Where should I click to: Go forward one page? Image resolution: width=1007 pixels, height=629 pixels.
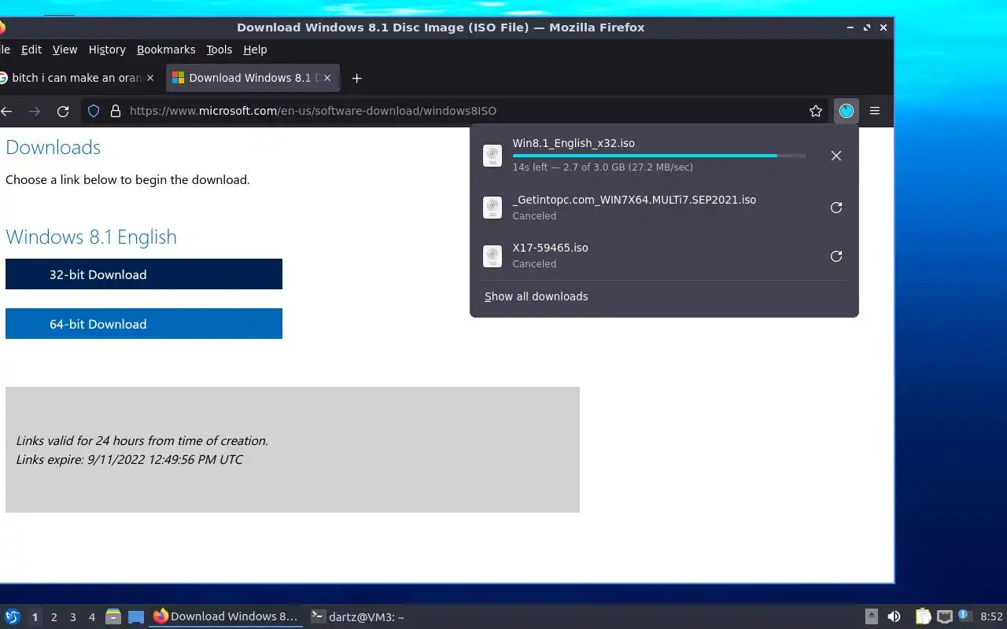[35, 111]
